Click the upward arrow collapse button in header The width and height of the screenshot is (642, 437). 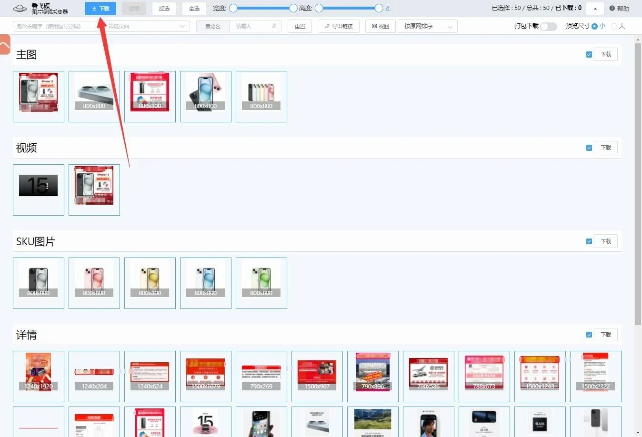pyautogui.click(x=595, y=9)
